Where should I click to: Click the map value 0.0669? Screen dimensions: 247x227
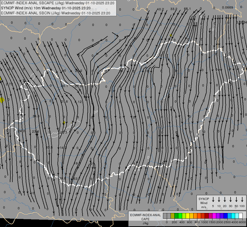228,7
